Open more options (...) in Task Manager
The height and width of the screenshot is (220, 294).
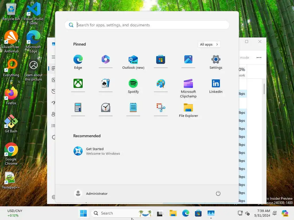pos(259,58)
